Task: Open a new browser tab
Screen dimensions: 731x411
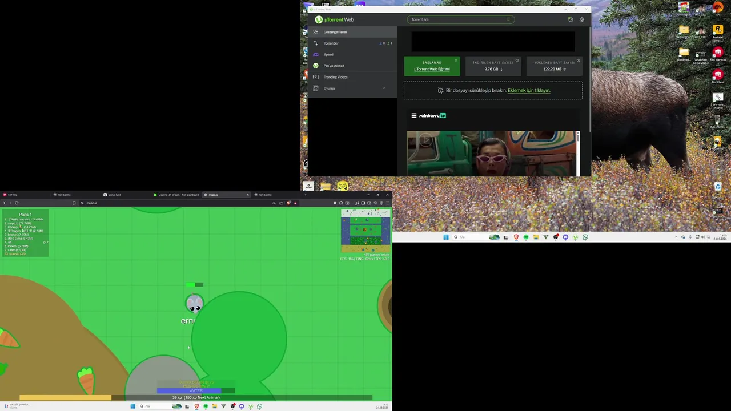Action: tap(305, 195)
